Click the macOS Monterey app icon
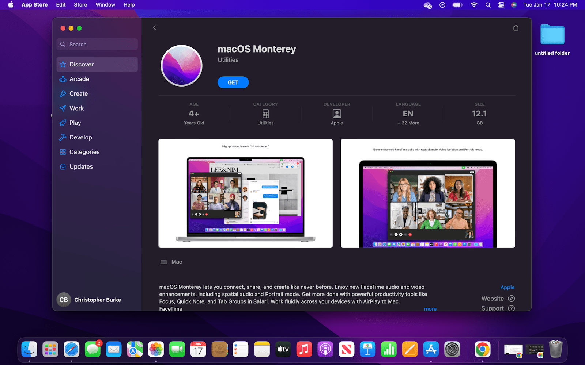The height and width of the screenshot is (365, 585). point(181,66)
